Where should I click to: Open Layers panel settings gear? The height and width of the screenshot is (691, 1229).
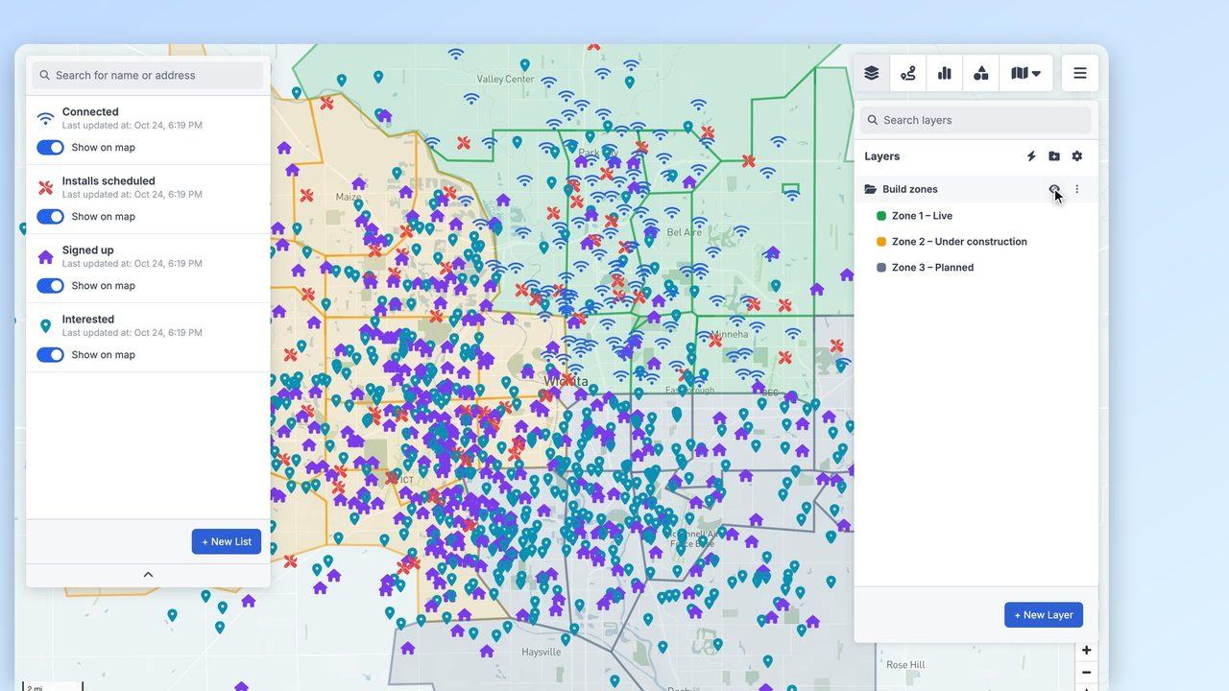tap(1077, 156)
